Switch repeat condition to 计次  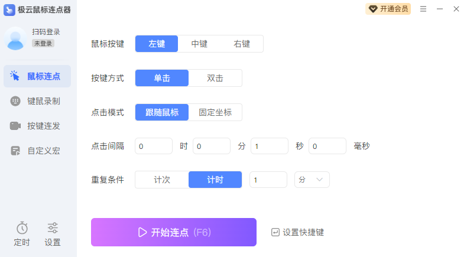[x=162, y=180]
